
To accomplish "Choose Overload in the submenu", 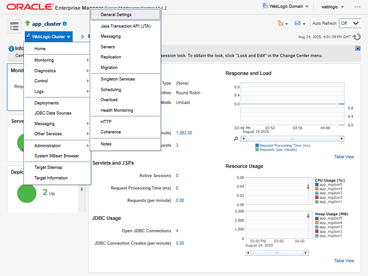I will [125, 99].
